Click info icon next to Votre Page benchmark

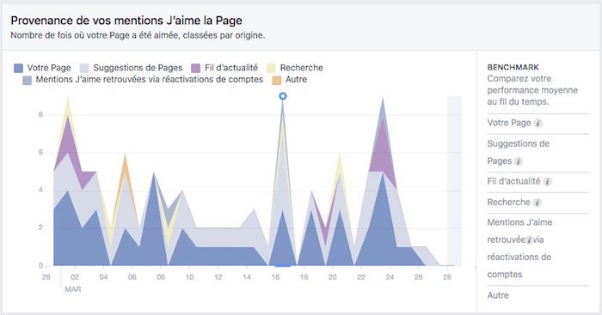[x=538, y=124]
